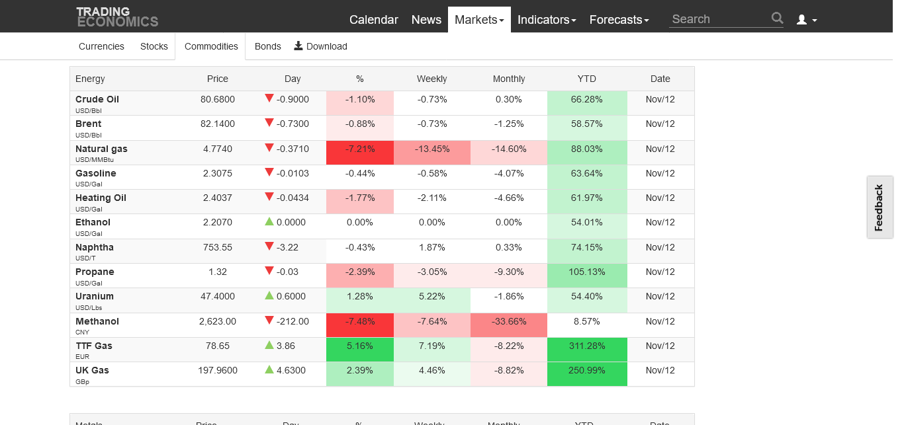Click the Download arrow icon

[x=298, y=46]
